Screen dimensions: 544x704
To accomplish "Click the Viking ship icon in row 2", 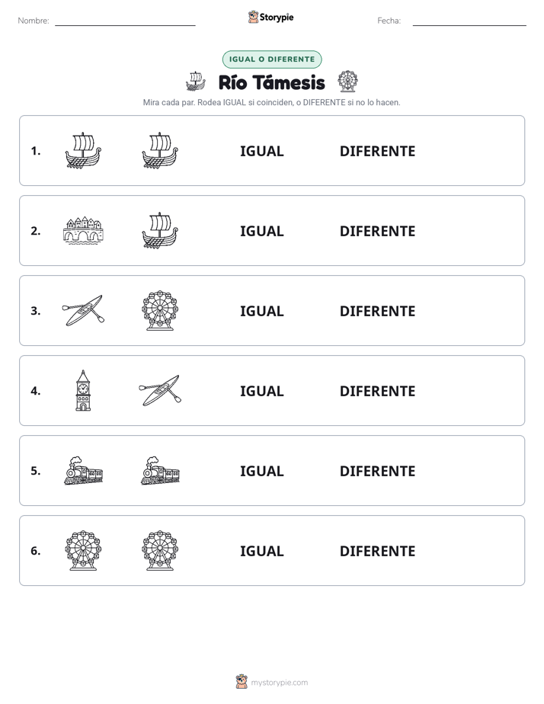I will click(160, 230).
